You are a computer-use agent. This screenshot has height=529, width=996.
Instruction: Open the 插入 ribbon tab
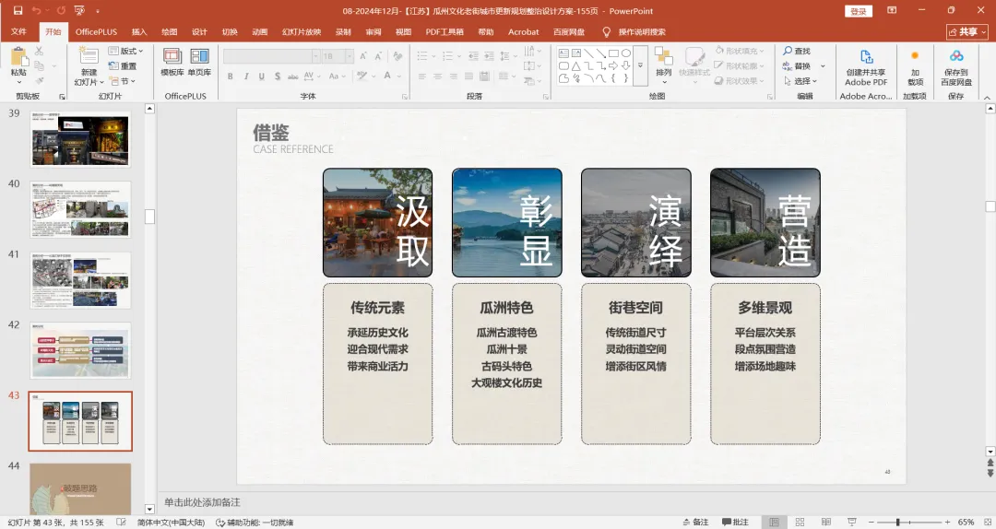tap(139, 31)
